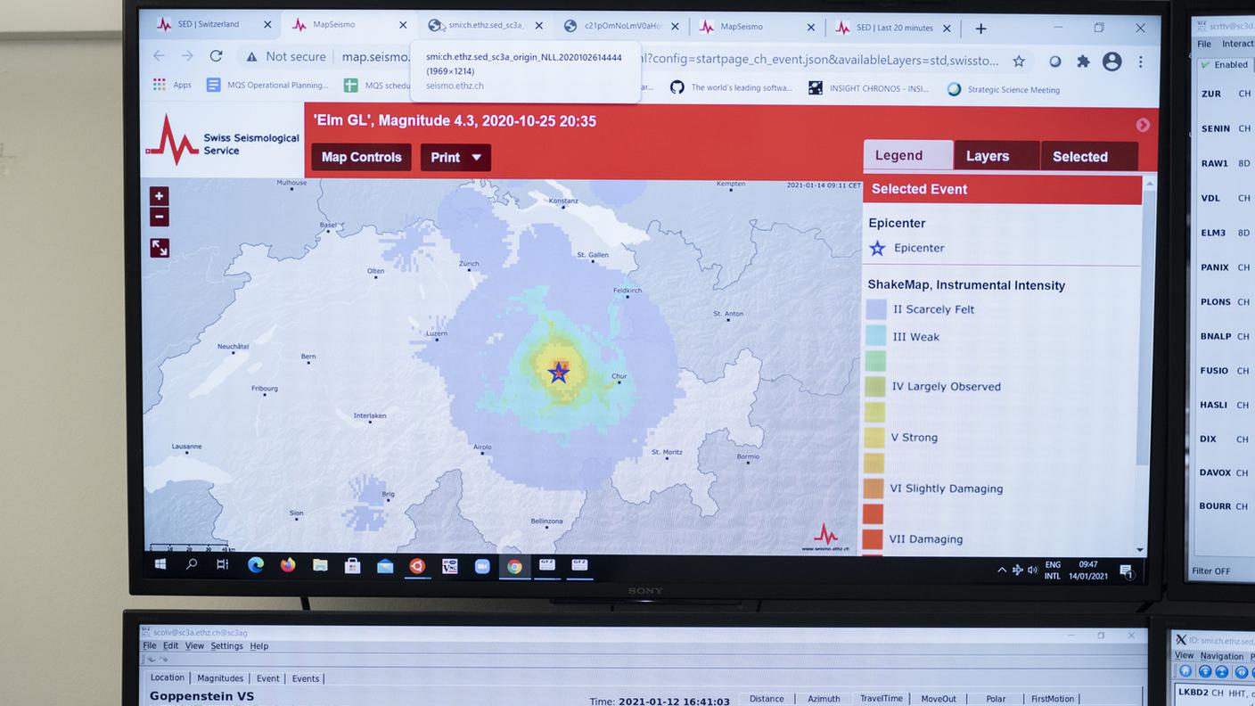Viewport: 1255px width, 706px height.
Task: Open the Apps grid shortcut in the bookmarks bar
Action: coord(172,85)
